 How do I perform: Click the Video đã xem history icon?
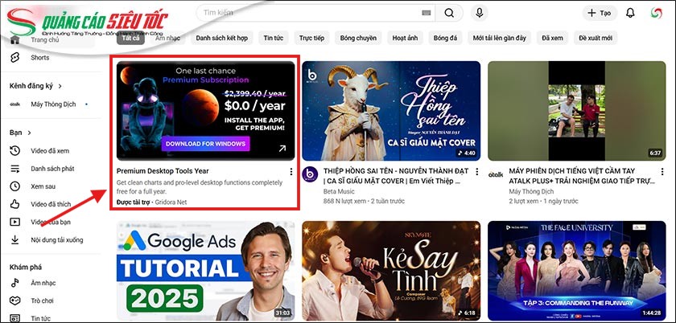click(15, 151)
